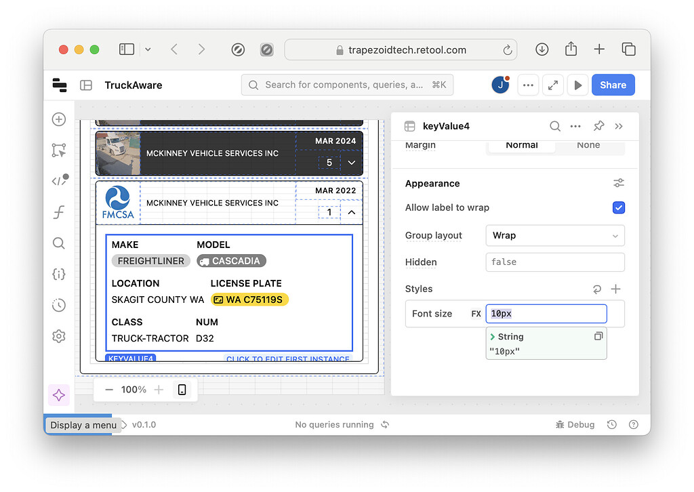Open keyValue4 more options menu
Viewport: 694px width, 492px height.
[575, 127]
